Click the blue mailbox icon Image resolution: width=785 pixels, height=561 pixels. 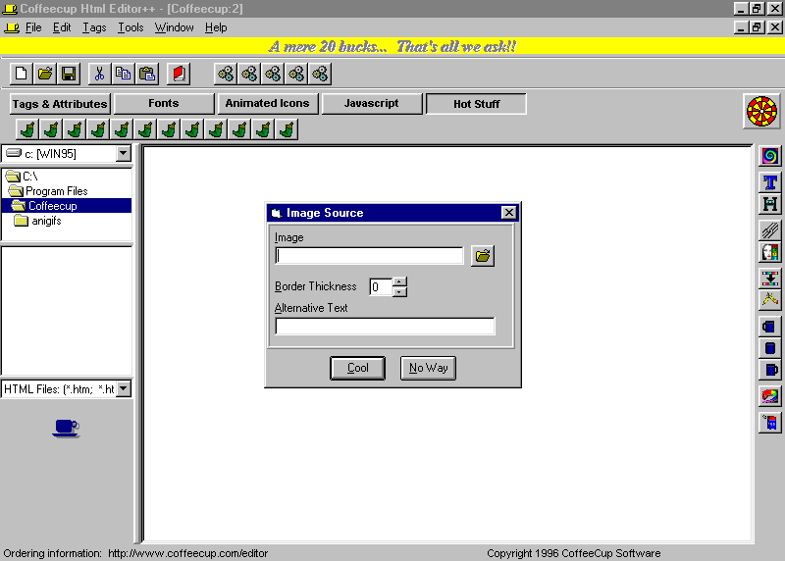pos(770,423)
